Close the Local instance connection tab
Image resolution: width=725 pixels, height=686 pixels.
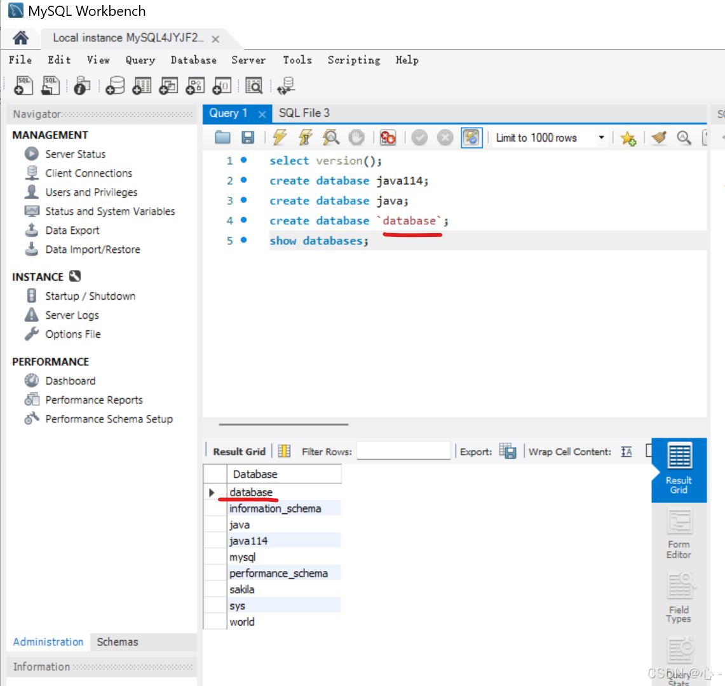pyautogui.click(x=215, y=39)
